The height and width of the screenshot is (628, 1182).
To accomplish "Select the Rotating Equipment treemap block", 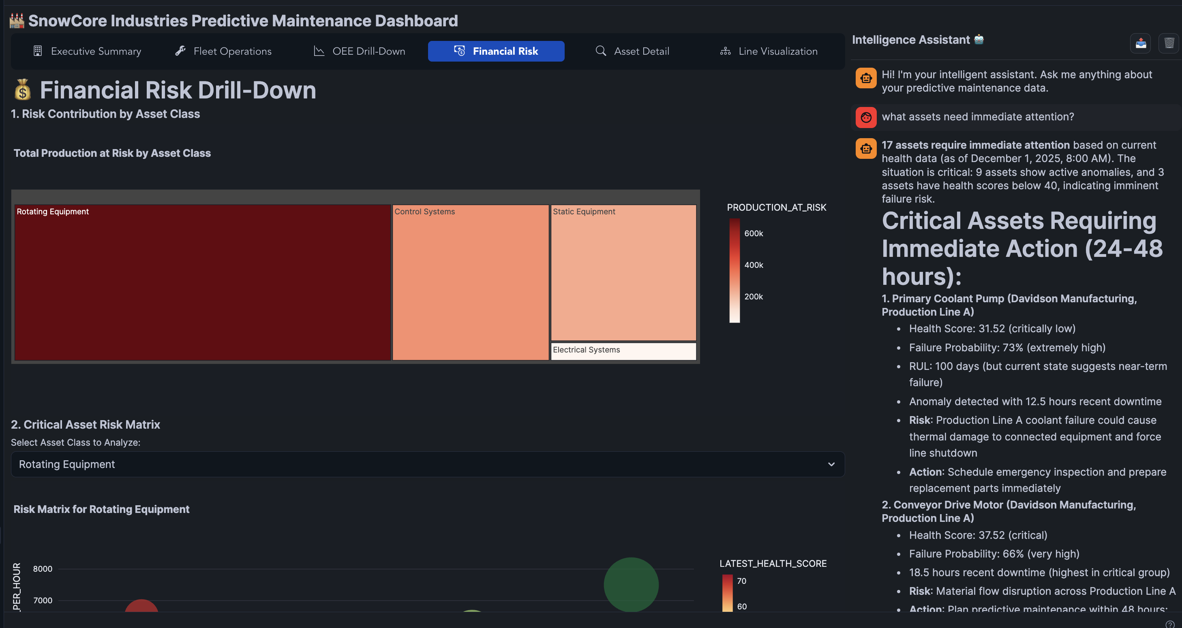I will click(x=202, y=282).
